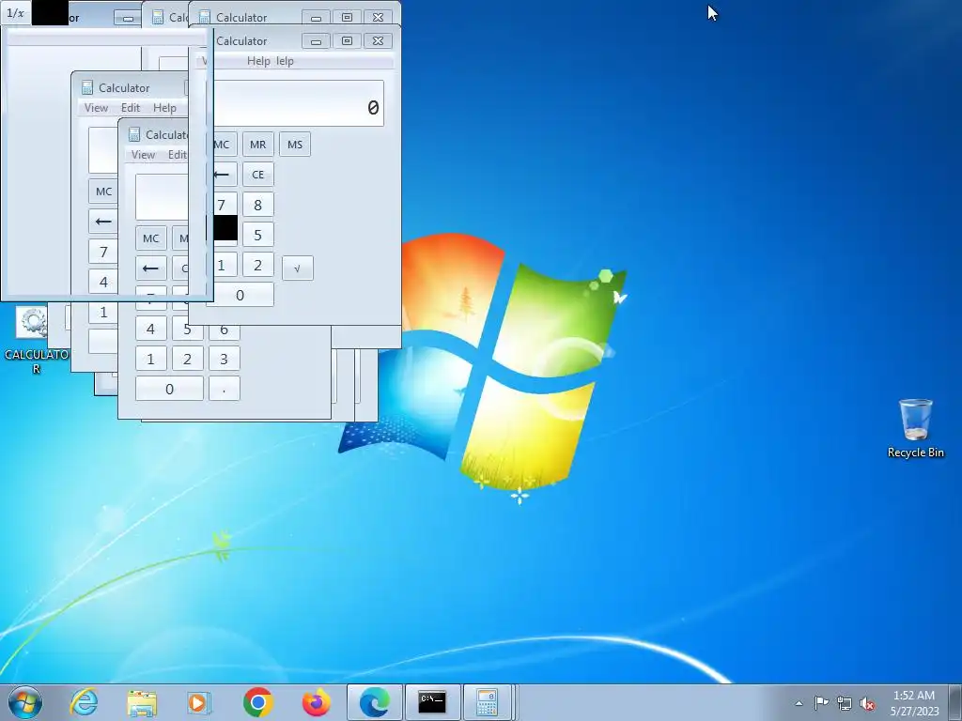Maximize the calculator window showing 0

click(347, 41)
